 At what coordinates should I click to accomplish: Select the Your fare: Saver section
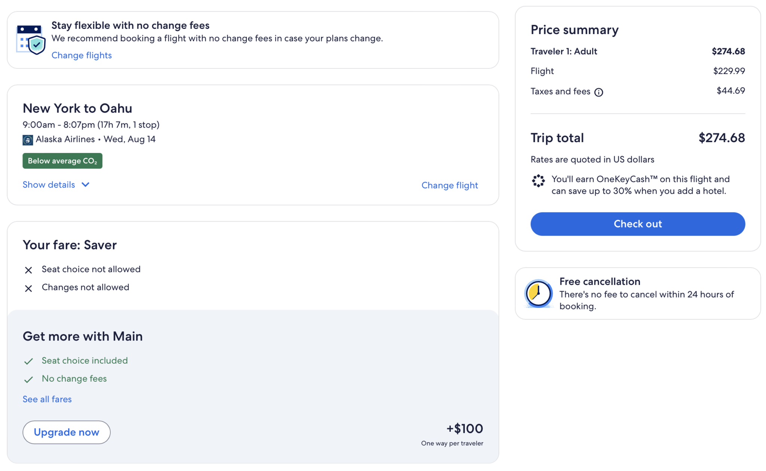pyautogui.click(x=70, y=245)
